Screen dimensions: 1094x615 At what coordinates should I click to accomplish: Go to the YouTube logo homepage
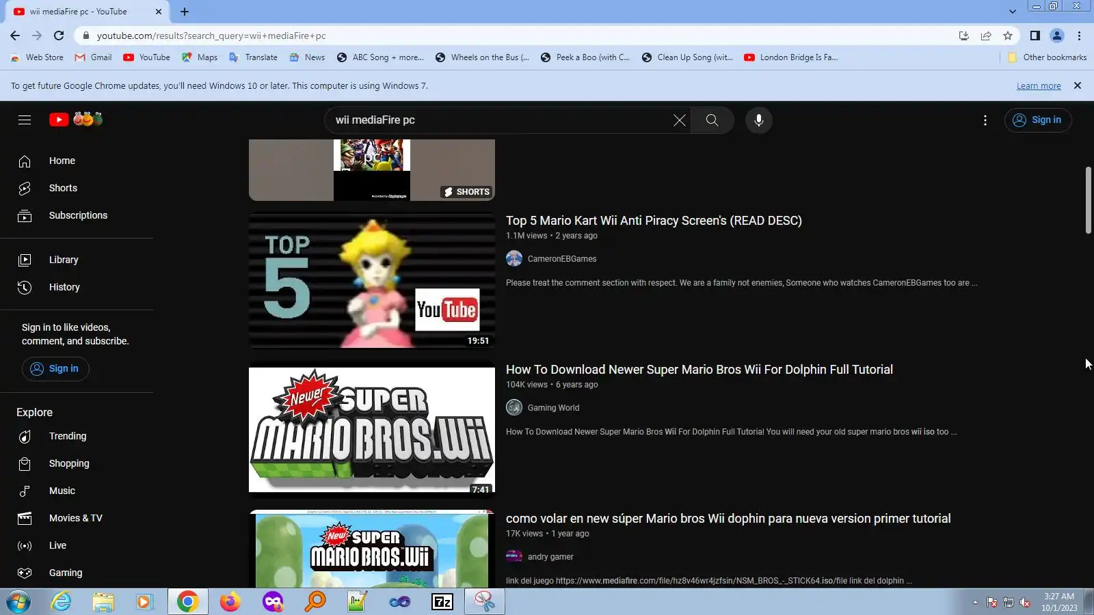pos(76,120)
